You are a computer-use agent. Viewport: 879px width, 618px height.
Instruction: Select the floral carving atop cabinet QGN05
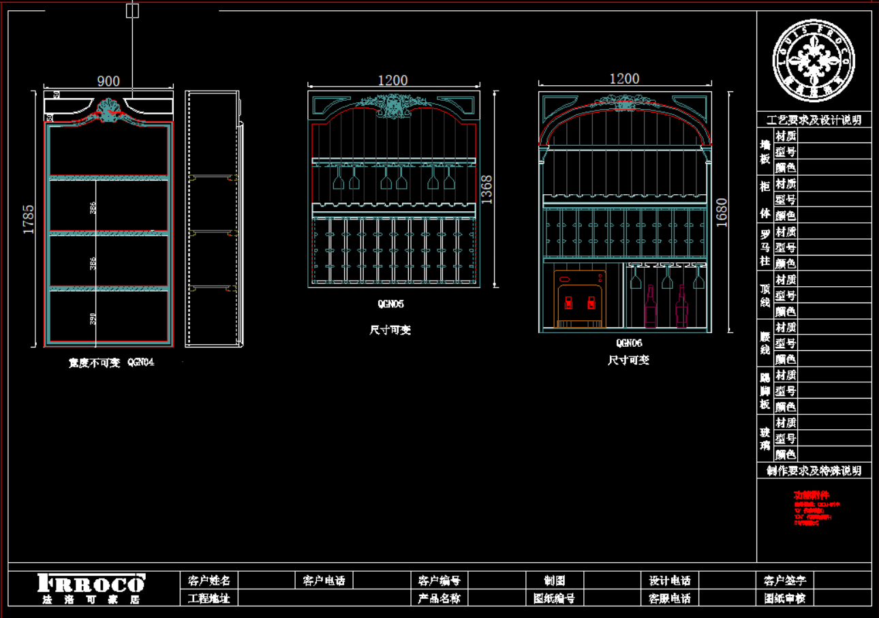tap(392, 106)
